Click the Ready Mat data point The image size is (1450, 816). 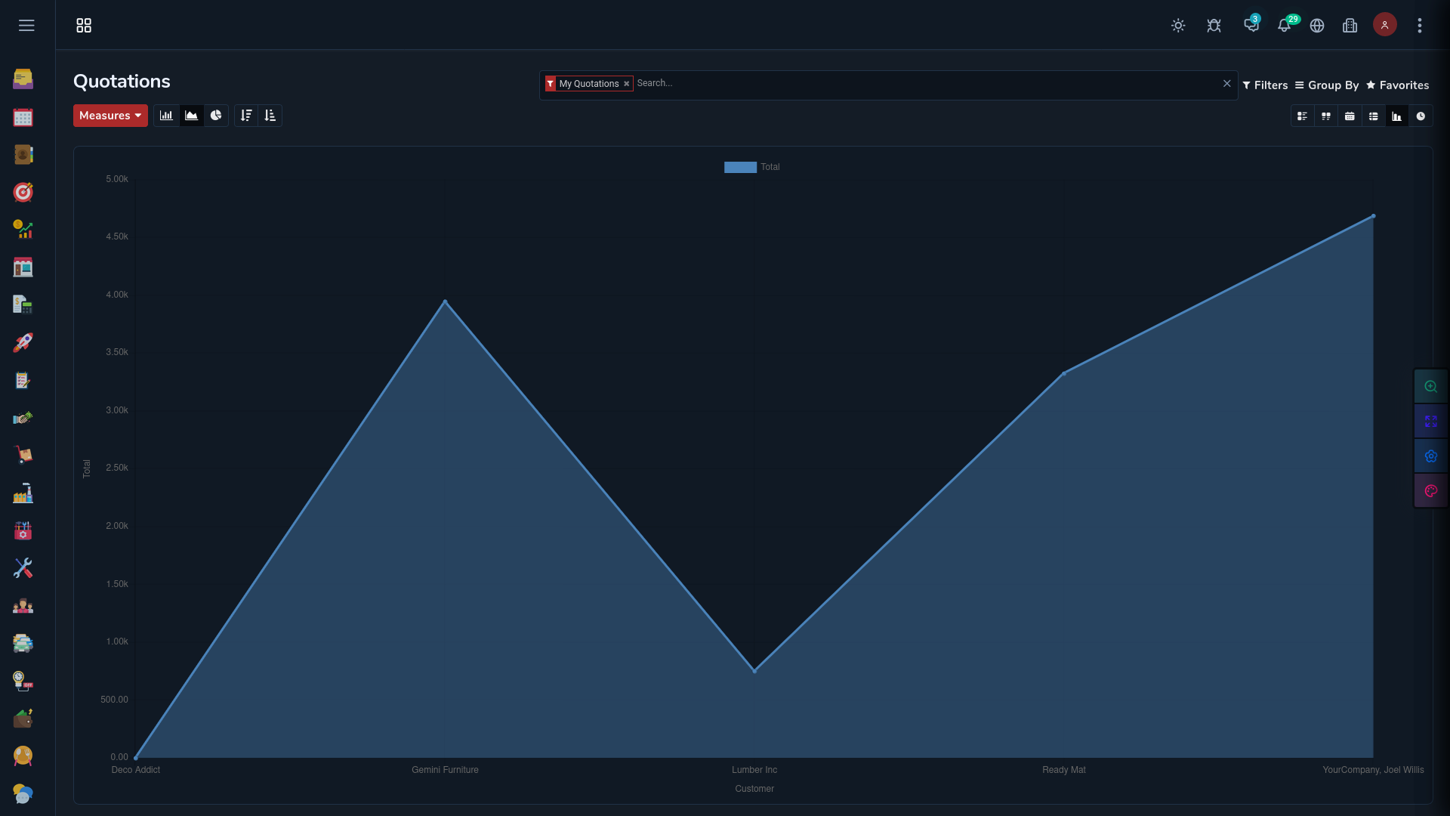pos(1064,373)
